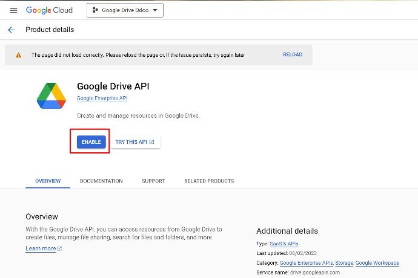Click the Product details heading

click(x=50, y=30)
